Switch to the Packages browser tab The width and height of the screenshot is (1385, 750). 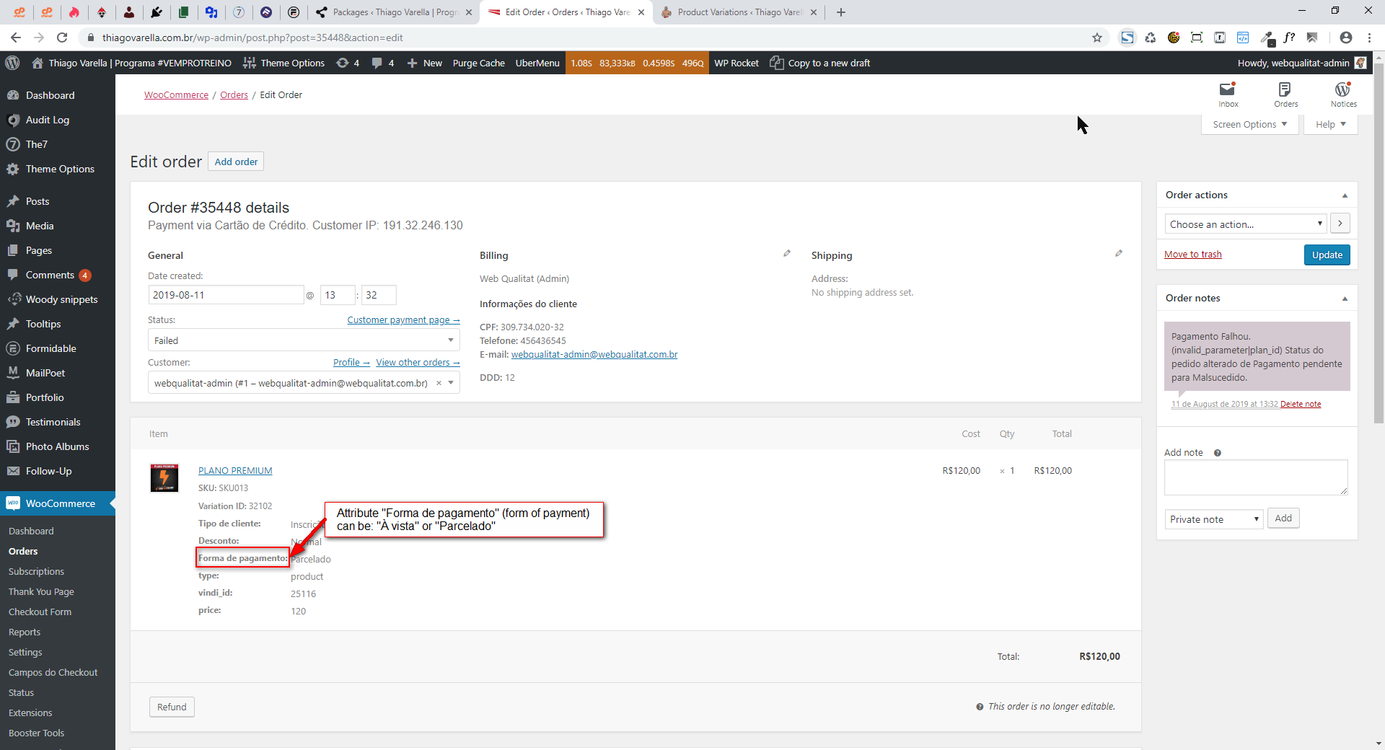pos(394,12)
